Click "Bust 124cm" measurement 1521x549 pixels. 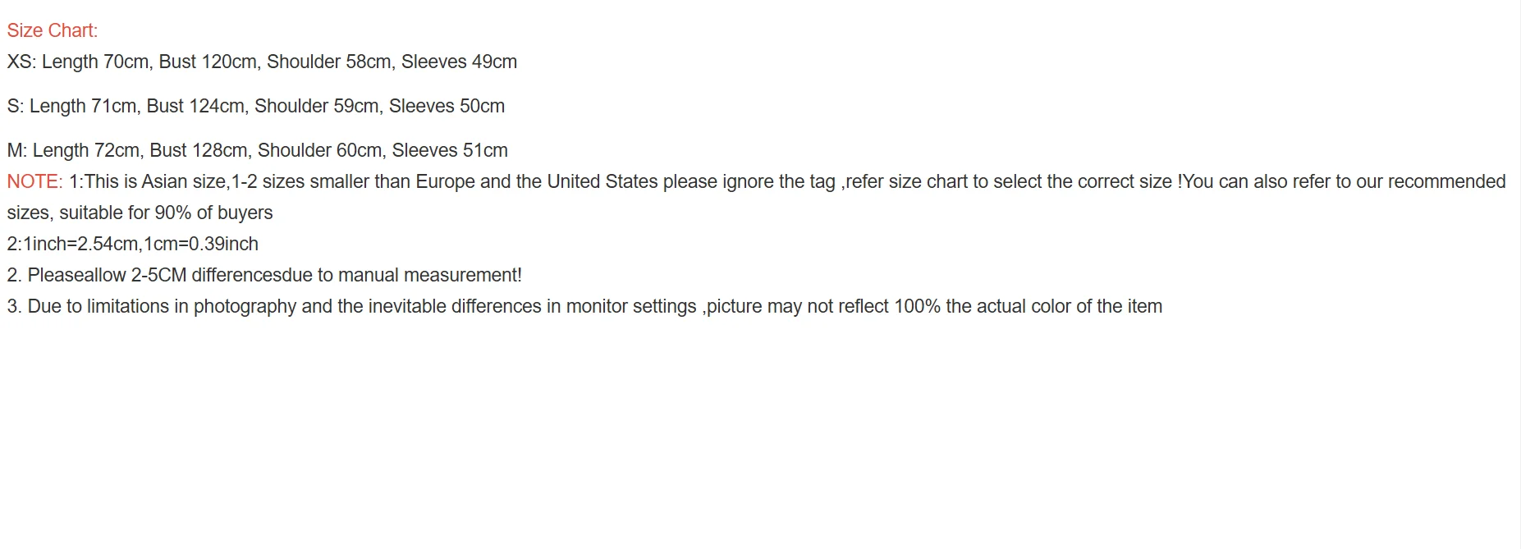coord(195,106)
